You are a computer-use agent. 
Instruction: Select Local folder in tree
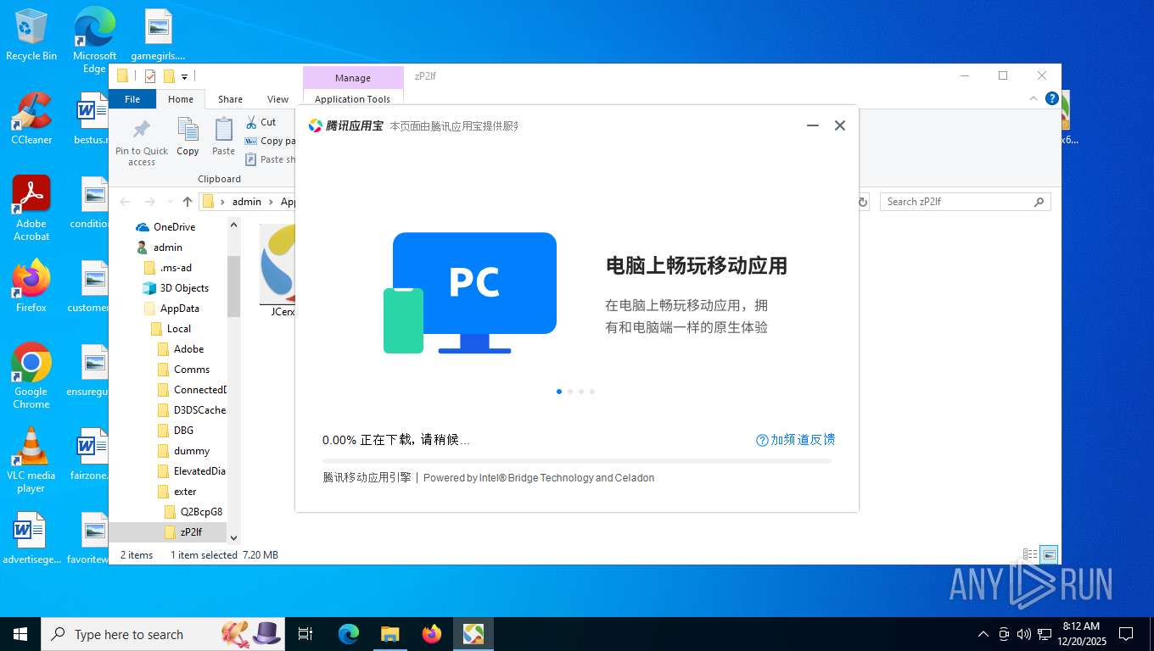tap(179, 329)
